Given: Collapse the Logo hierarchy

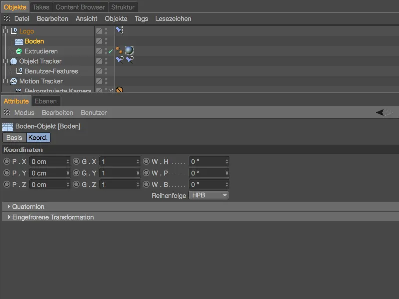Looking at the screenshot, I should 6,31.
